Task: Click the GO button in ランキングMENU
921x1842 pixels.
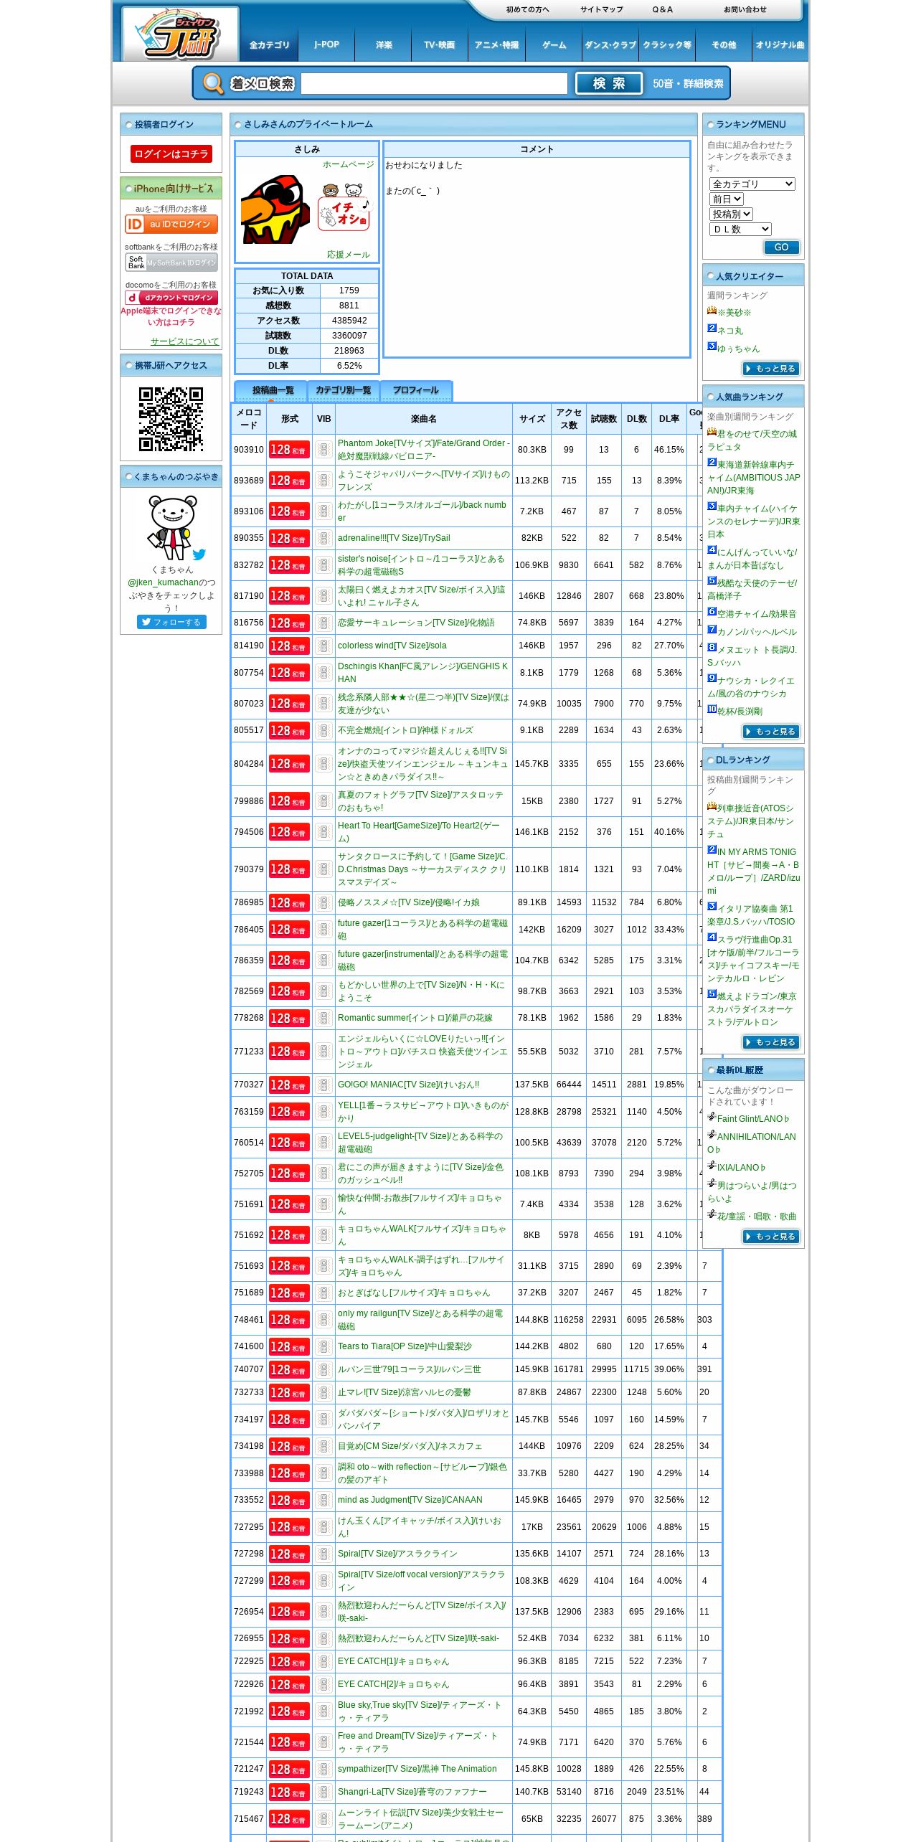Action: 781,247
